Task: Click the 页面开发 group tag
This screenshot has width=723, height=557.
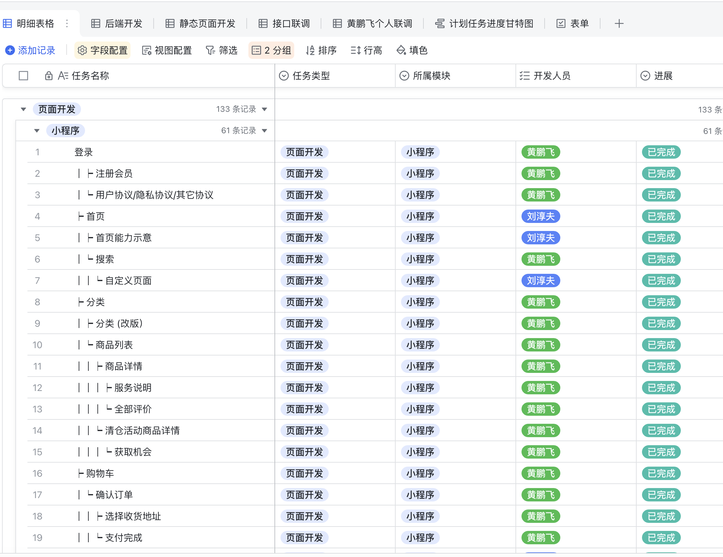Action: coord(57,109)
